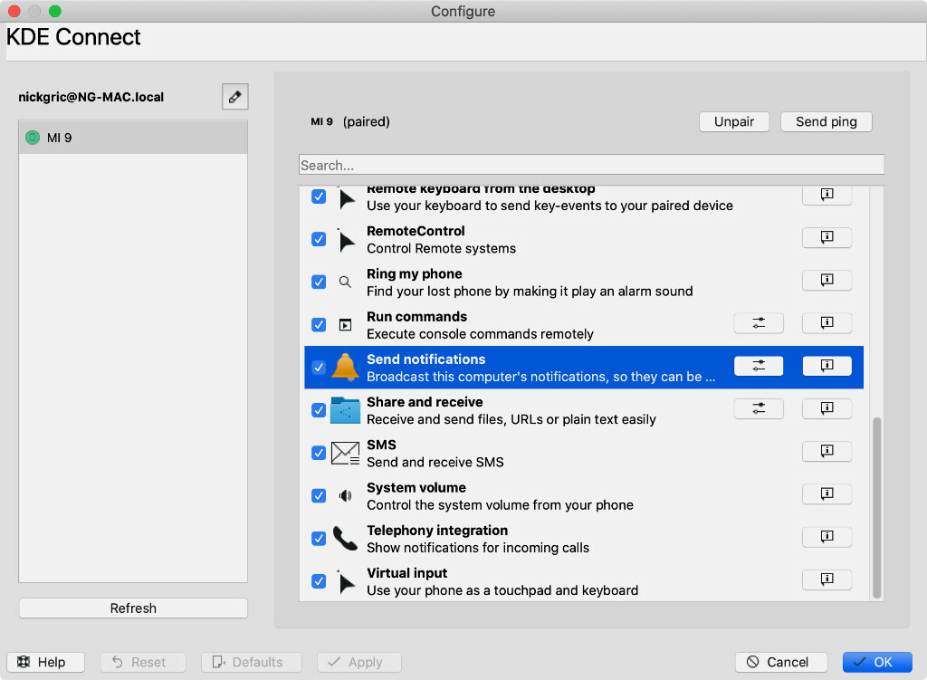Uncheck Telephony integration plugin

[319, 538]
